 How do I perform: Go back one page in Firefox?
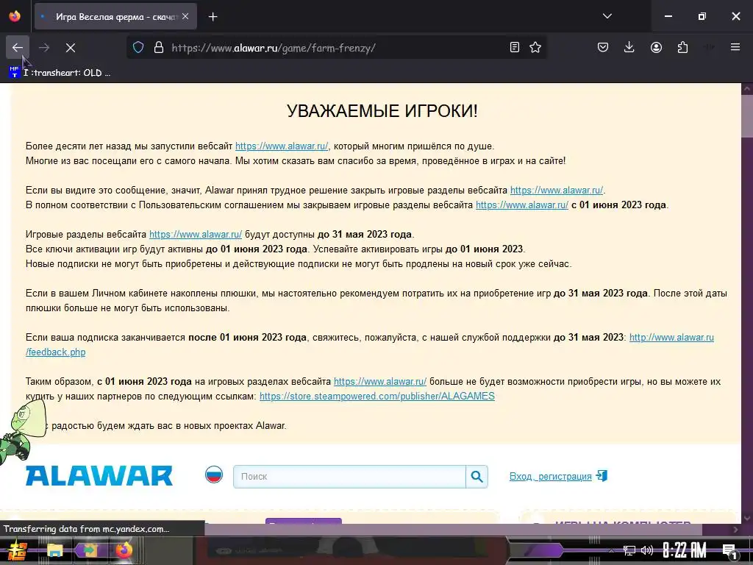(18, 48)
